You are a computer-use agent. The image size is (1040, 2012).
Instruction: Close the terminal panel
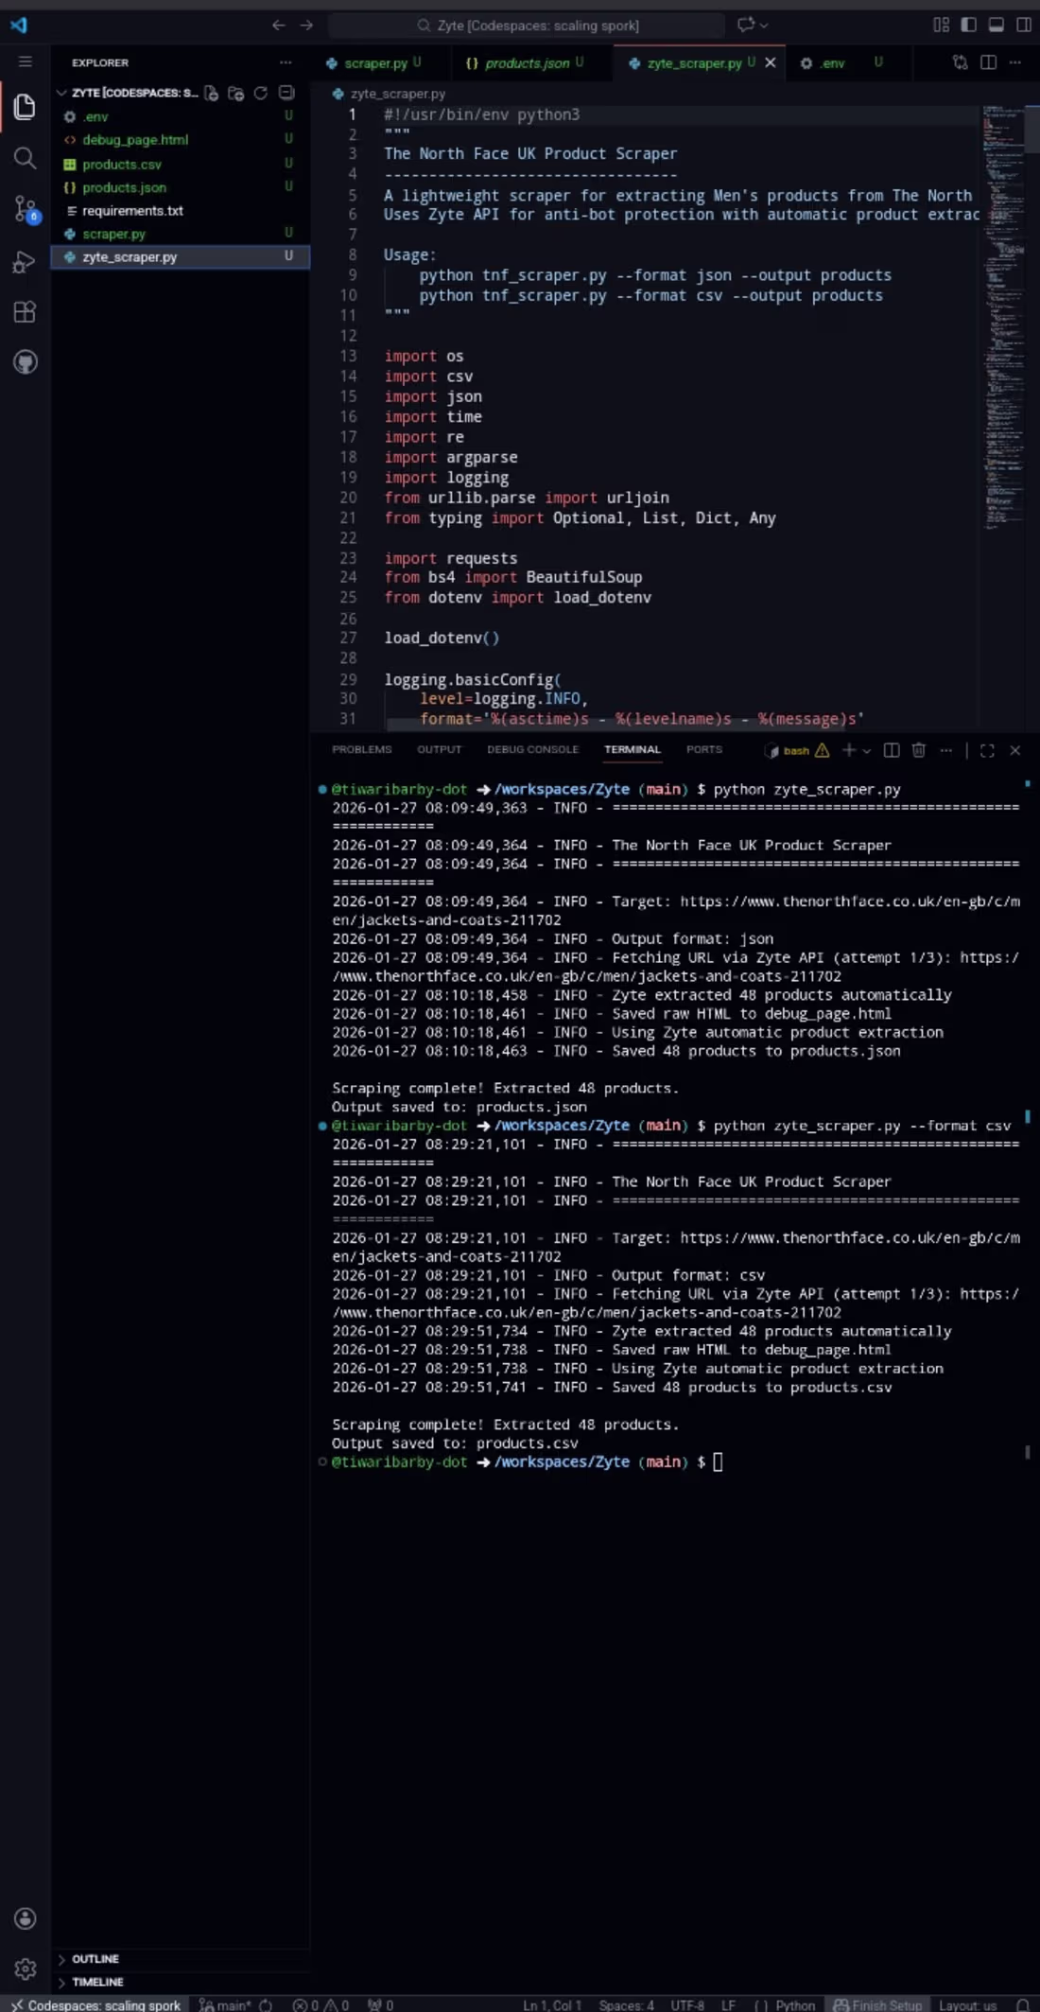[x=1015, y=750]
